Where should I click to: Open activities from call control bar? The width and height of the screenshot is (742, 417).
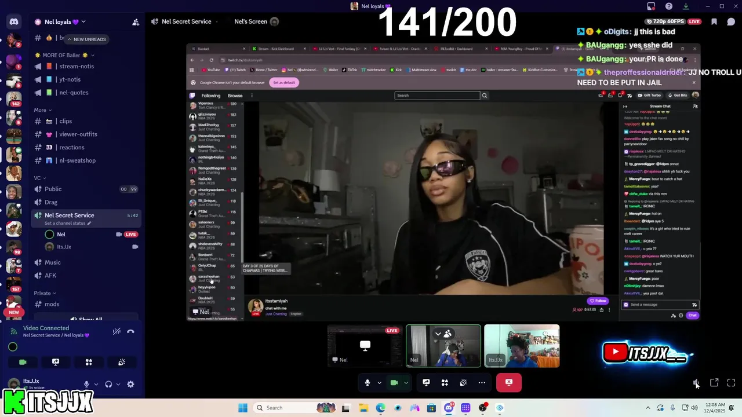point(445,382)
